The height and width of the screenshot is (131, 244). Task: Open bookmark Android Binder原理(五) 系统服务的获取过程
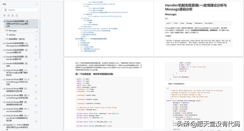click(17, 103)
